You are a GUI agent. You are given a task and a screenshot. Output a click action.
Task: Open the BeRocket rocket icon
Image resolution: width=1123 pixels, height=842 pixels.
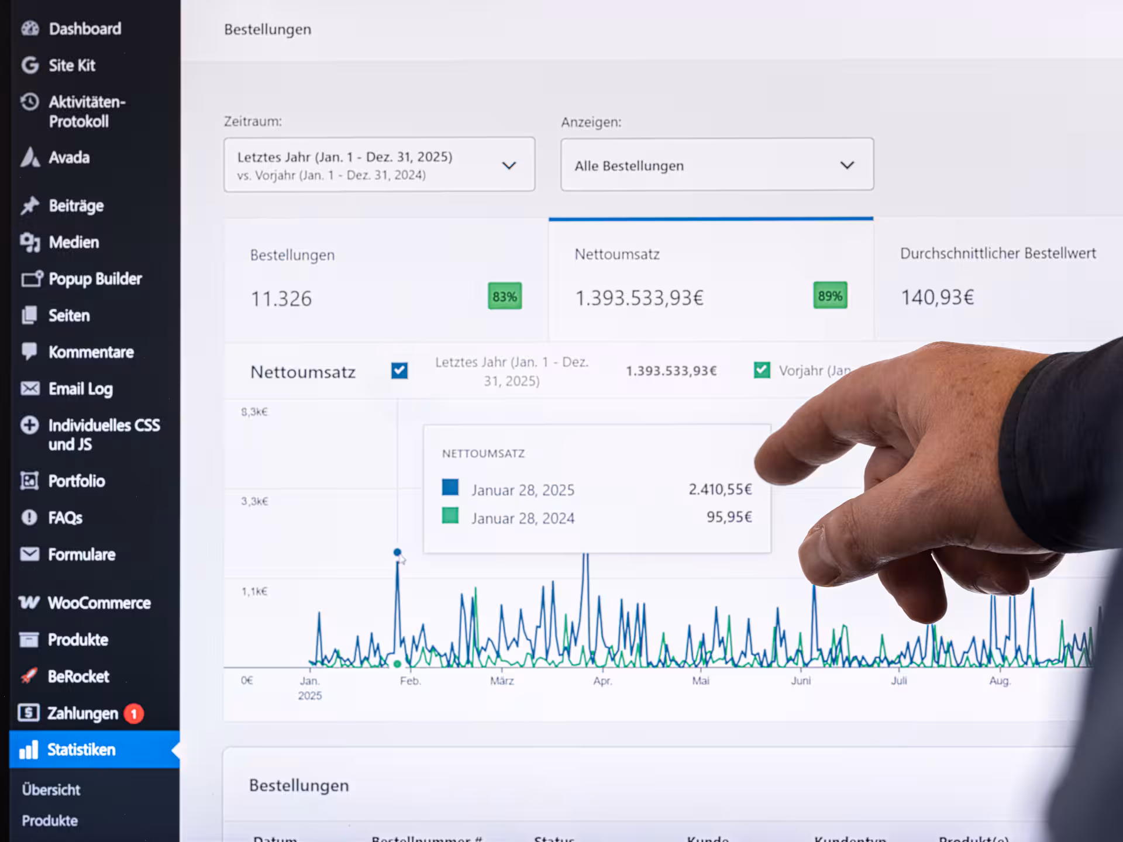point(29,677)
